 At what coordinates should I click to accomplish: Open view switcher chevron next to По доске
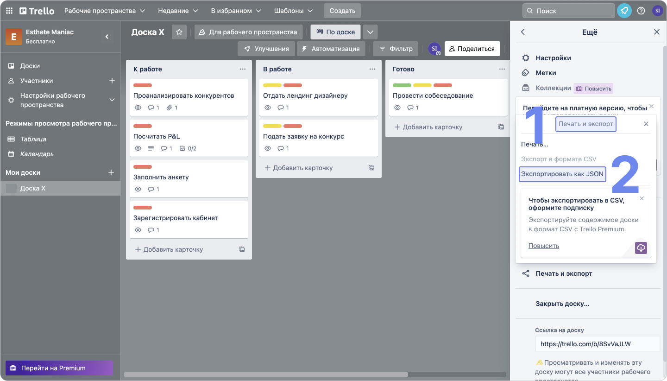(370, 32)
